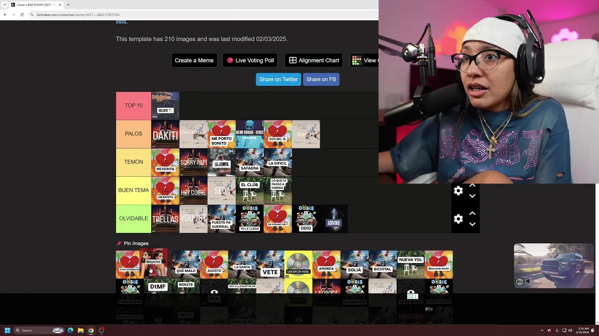Pick the DtMF image from pool
The image size is (599, 336).
tap(158, 287)
